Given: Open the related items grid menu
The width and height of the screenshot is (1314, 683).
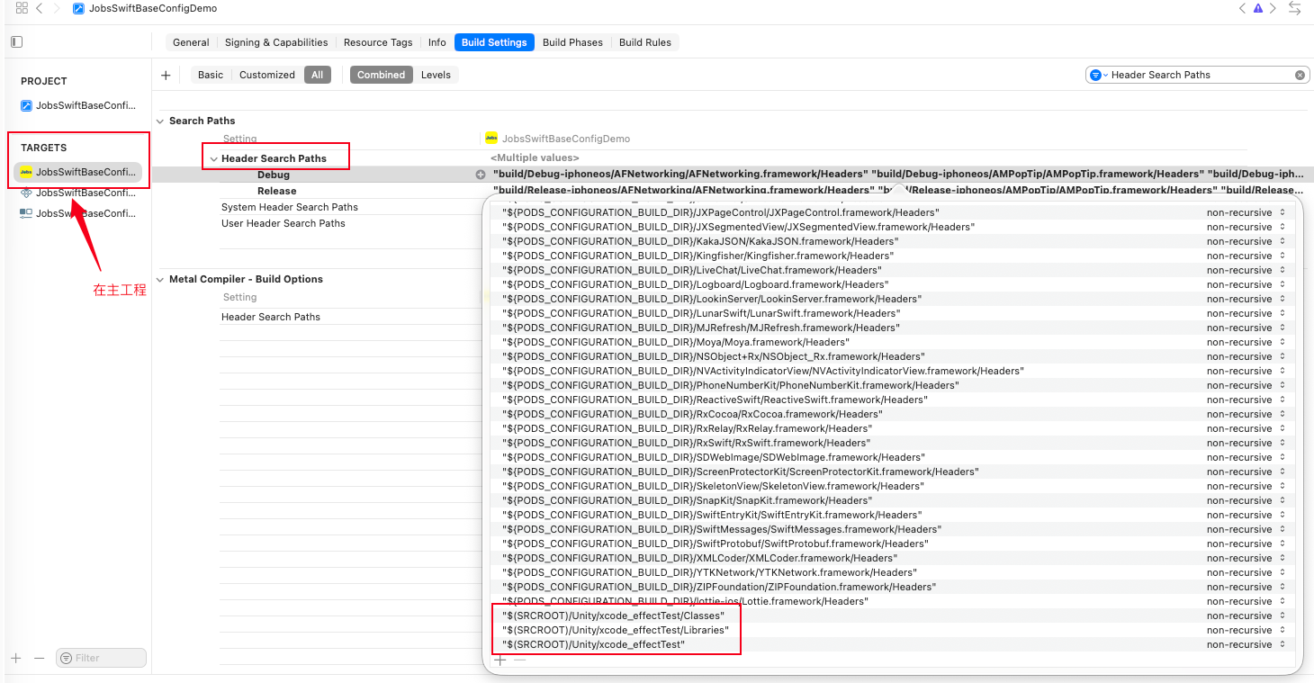Looking at the screenshot, I should tap(22, 8).
